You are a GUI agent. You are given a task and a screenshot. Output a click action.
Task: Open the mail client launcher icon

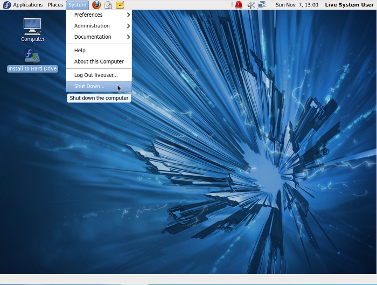point(108,5)
